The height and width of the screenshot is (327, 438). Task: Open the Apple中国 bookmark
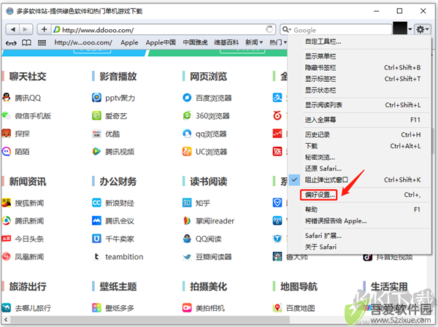(x=161, y=42)
